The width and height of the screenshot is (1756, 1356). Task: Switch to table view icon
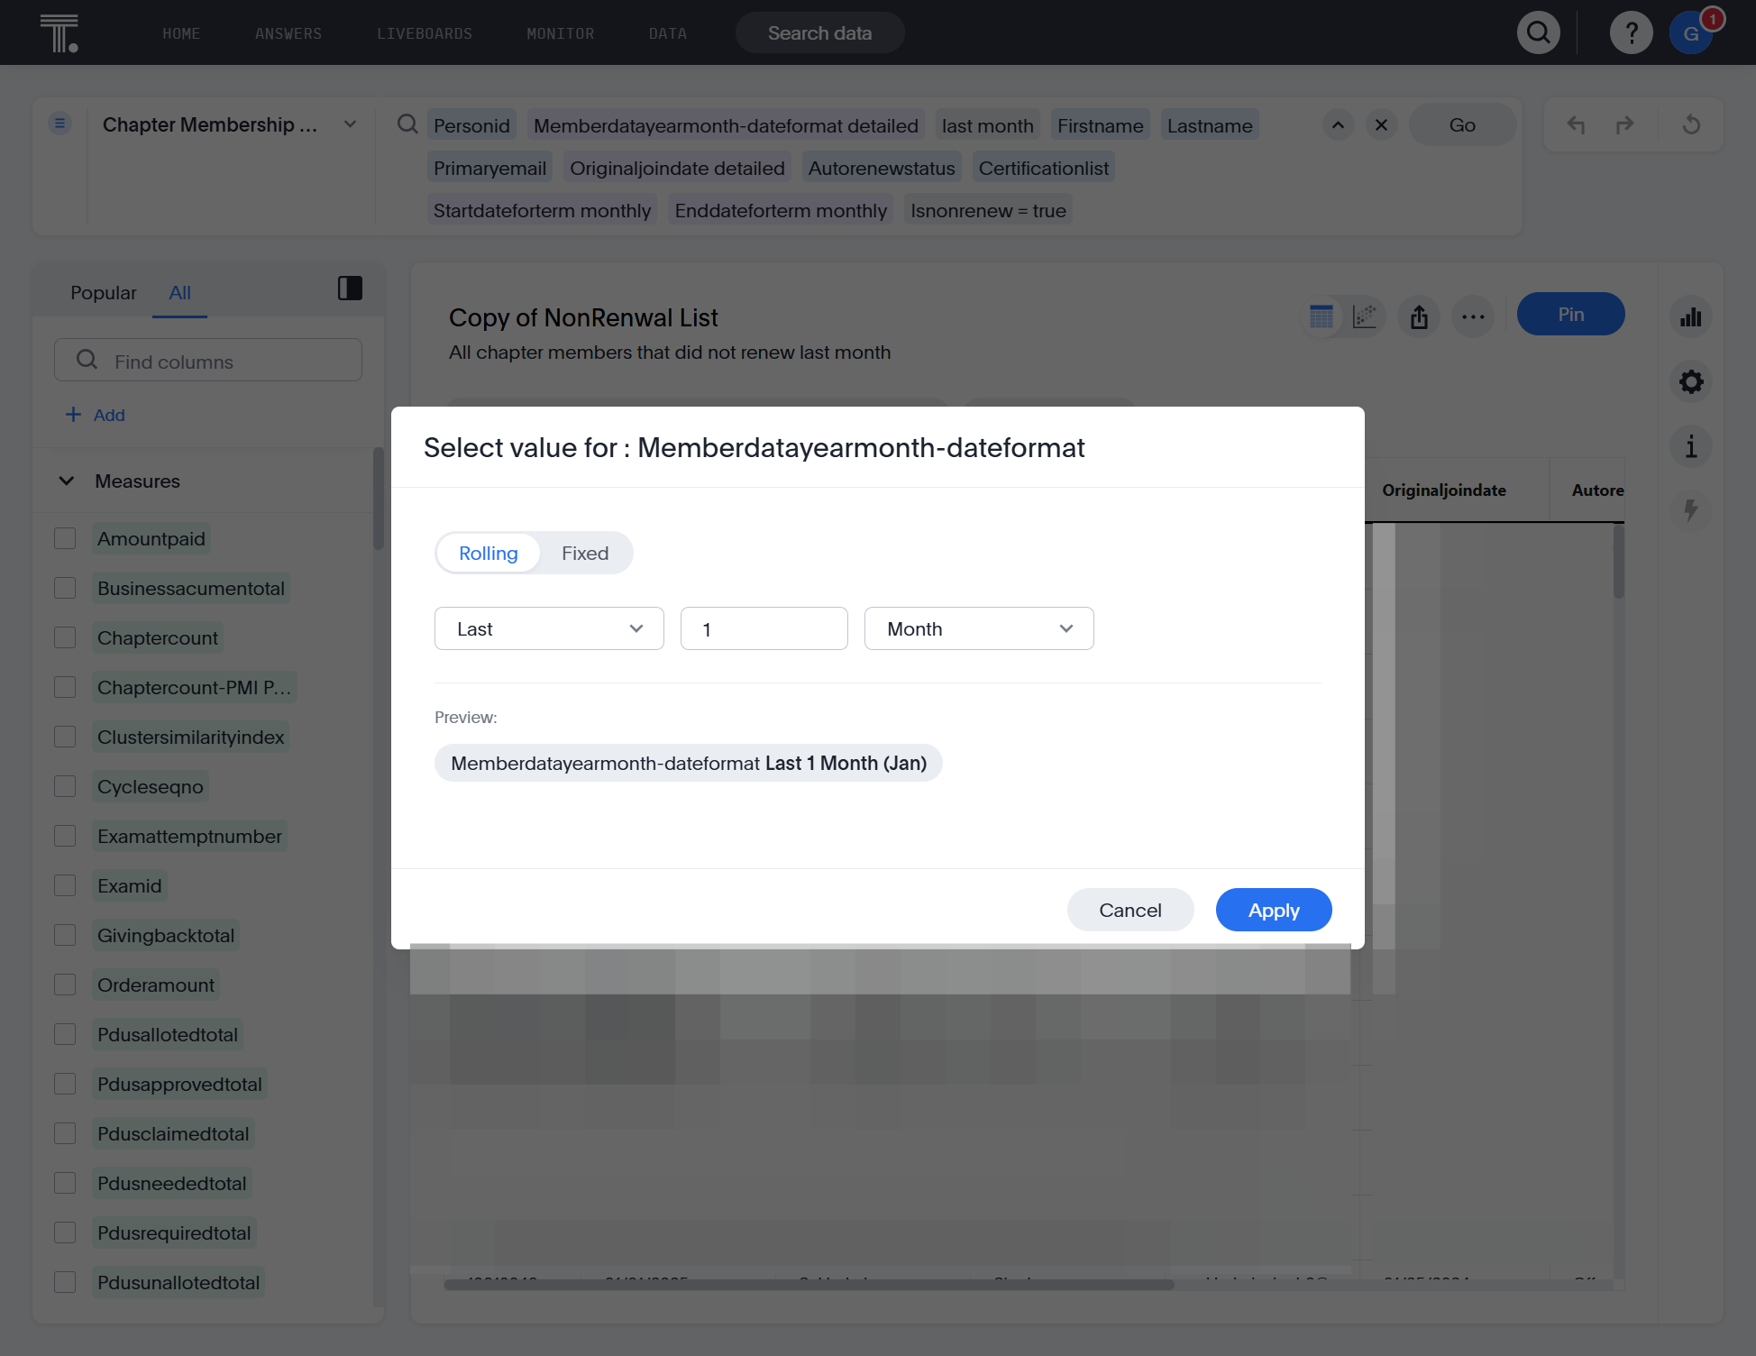1322,316
